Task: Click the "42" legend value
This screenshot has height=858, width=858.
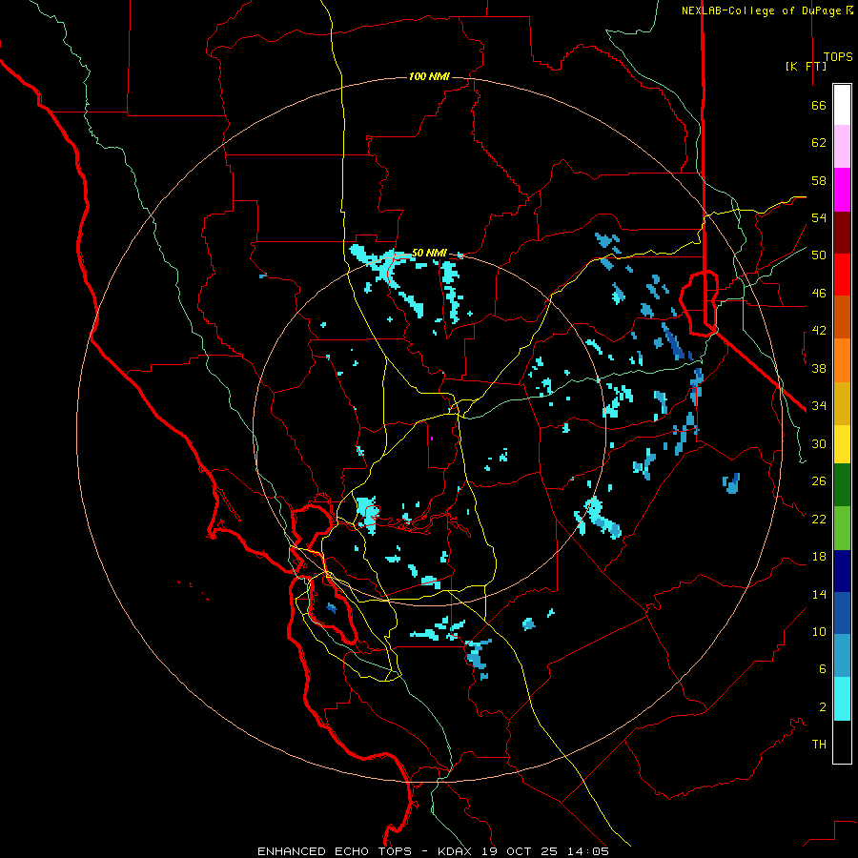Action: [819, 331]
